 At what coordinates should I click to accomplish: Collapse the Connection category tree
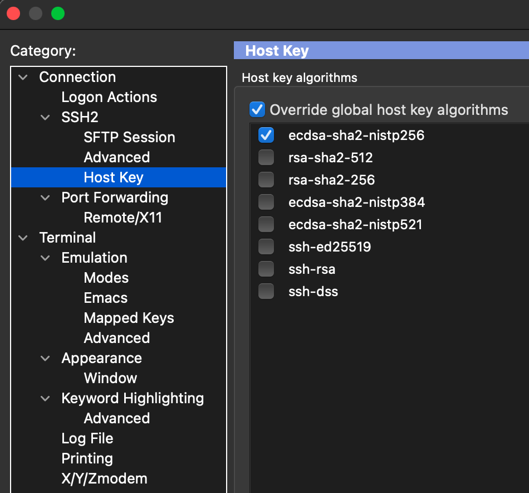click(23, 78)
